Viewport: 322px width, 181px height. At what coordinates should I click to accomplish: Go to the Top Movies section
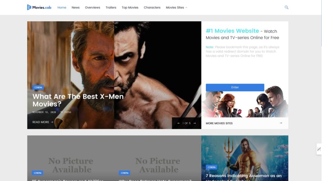[x=130, y=8]
